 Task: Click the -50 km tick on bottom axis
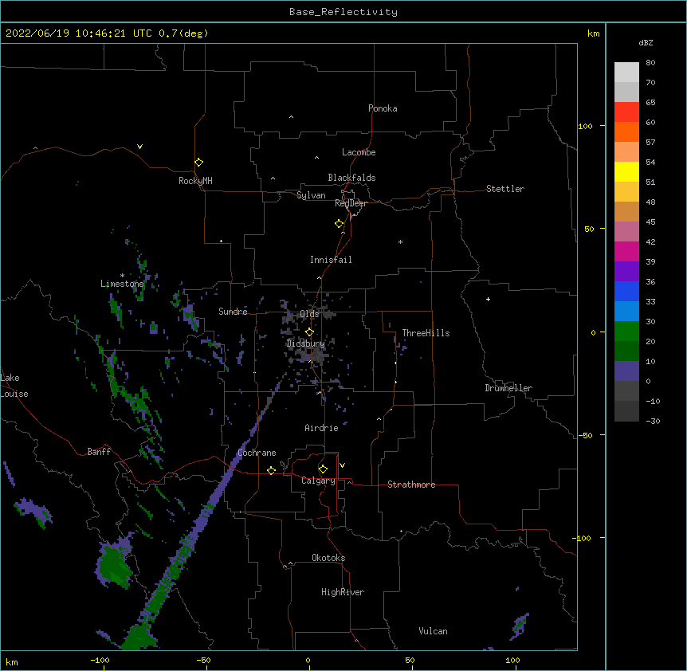pyautogui.click(x=203, y=660)
